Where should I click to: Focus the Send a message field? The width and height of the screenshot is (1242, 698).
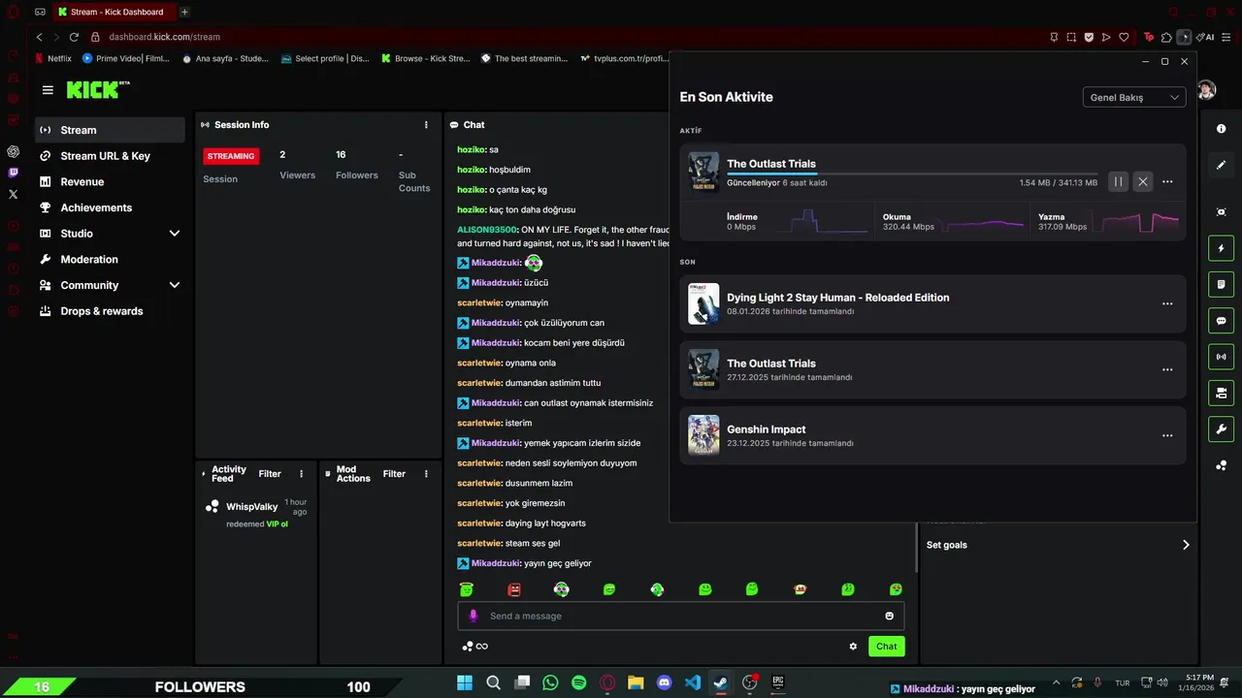point(681,616)
